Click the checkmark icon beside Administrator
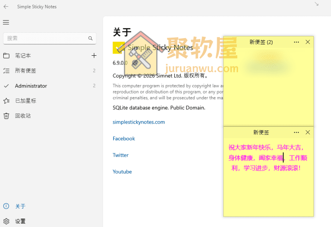This screenshot has height=227, width=331. [6, 86]
